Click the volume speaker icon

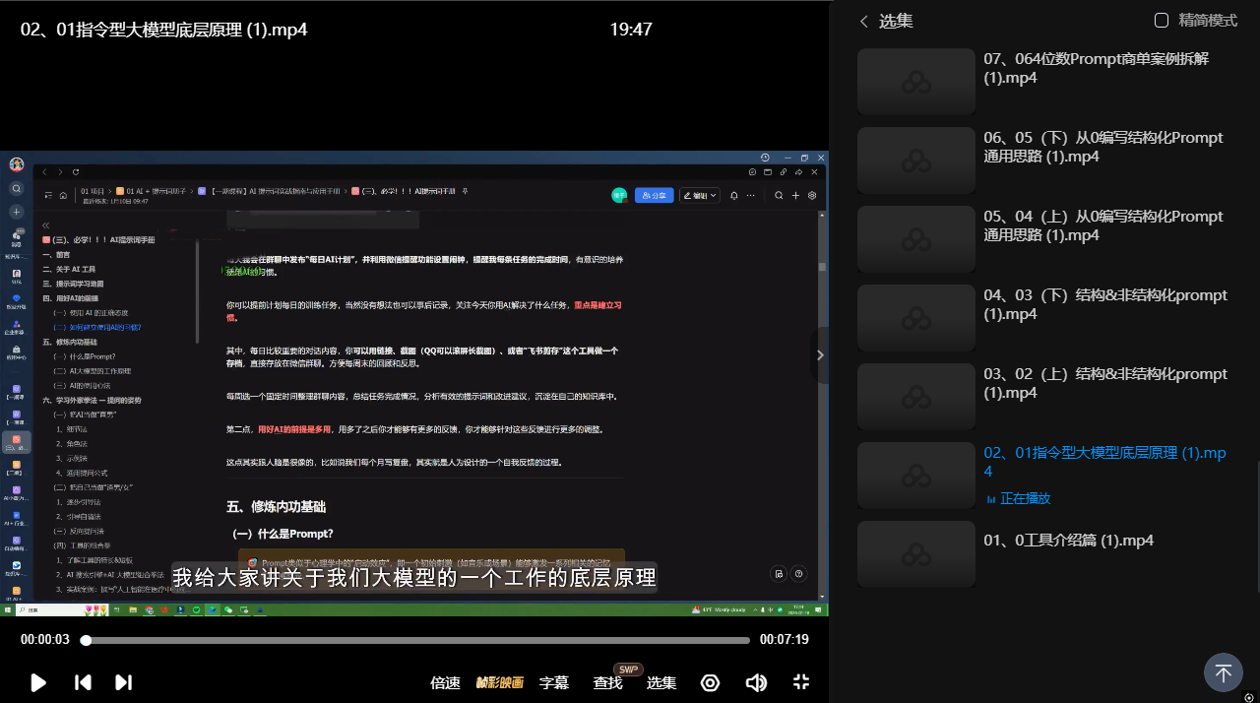pos(756,682)
